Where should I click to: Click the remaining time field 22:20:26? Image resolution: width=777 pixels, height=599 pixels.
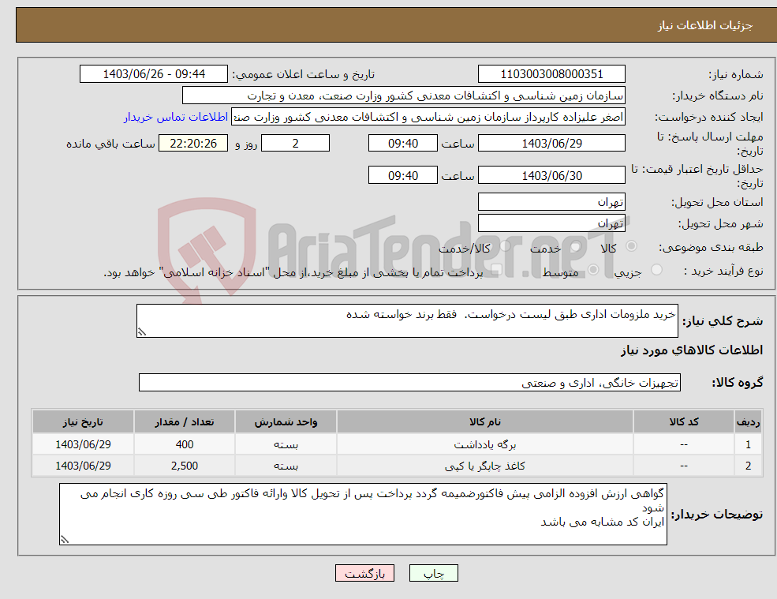pyautogui.click(x=193, y=144)
